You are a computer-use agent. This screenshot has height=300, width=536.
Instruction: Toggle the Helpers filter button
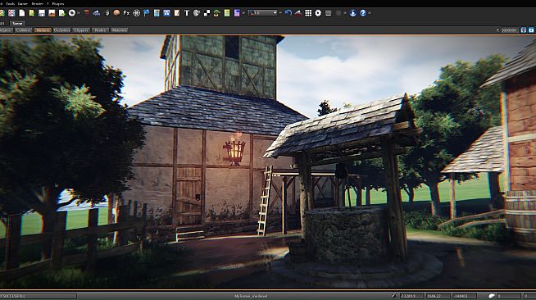6,30
